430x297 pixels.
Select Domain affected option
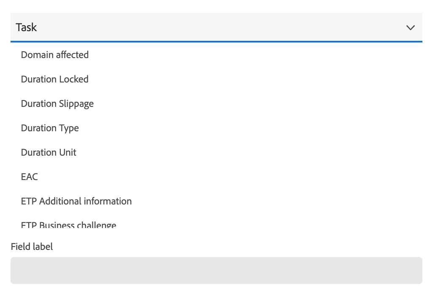point(216,55)
